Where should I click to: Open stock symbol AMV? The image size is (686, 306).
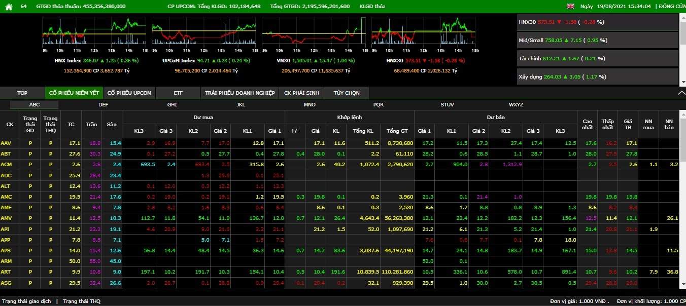tap(6, 218)
